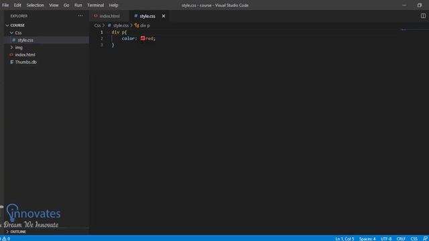Click line number 3 in the gutter
Viewport: 429px width, 241px height.
pyautogui.click(x=102, y=45)
